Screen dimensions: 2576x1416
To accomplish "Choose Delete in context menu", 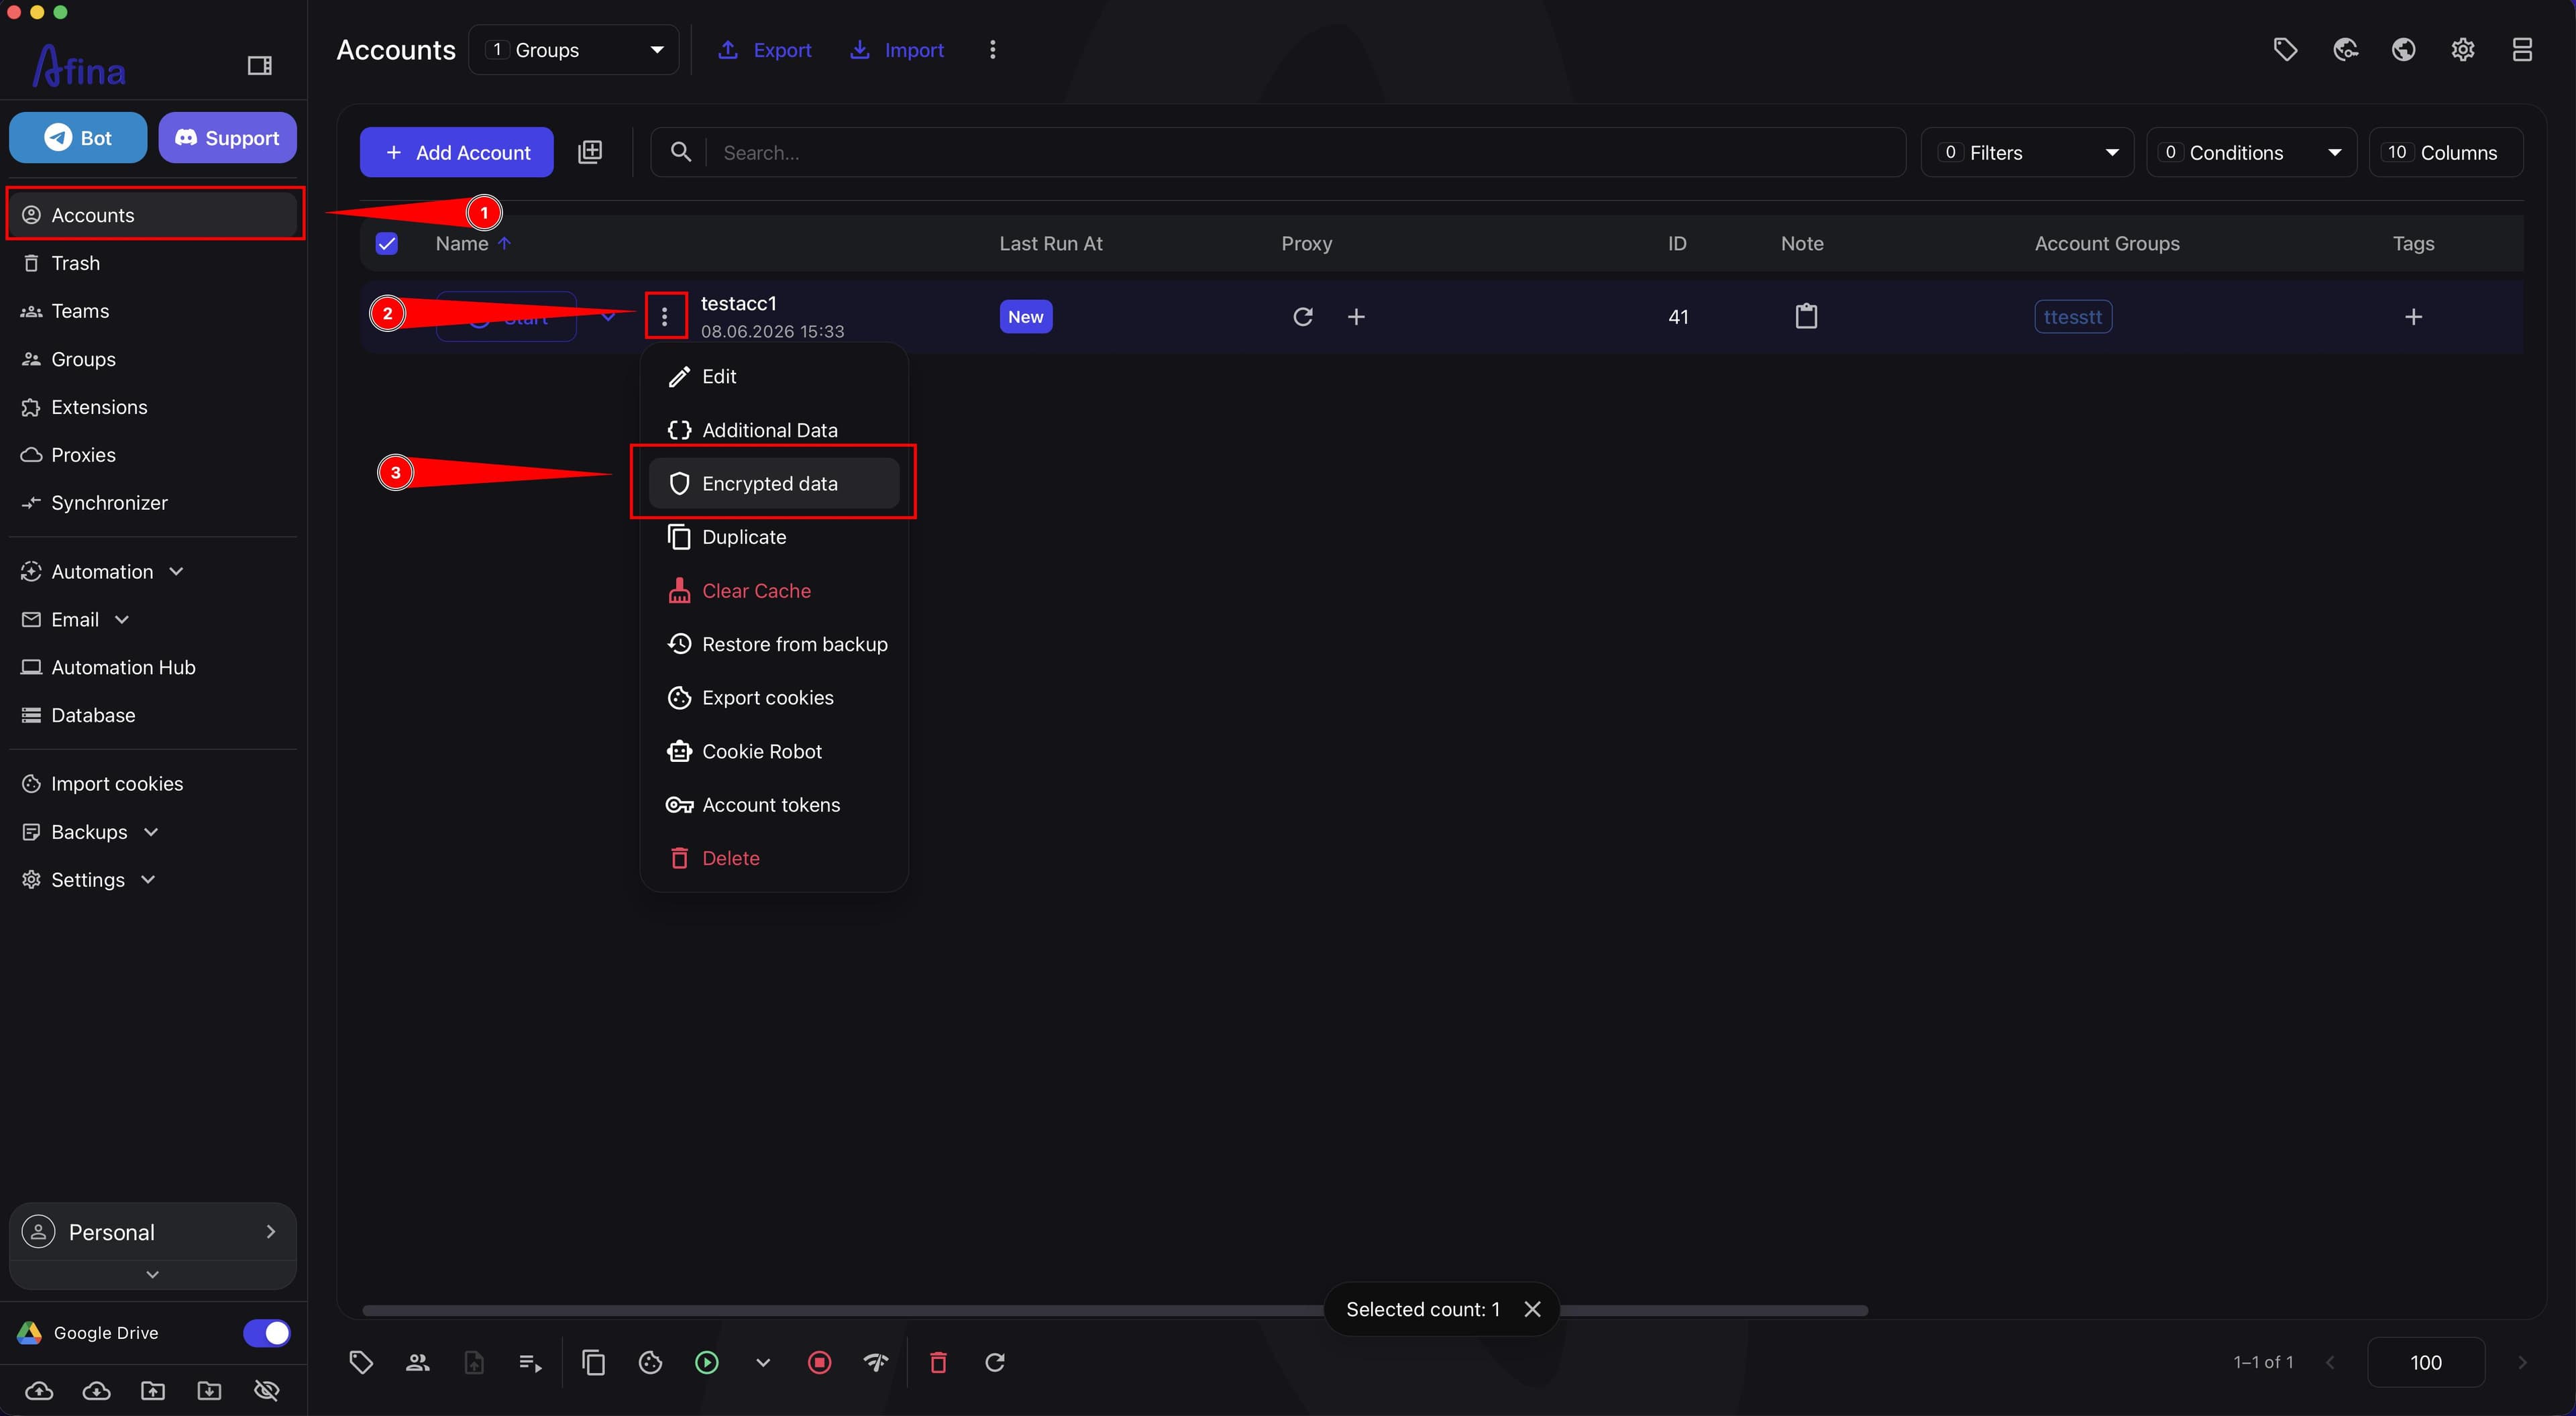I will pos(774,858).
